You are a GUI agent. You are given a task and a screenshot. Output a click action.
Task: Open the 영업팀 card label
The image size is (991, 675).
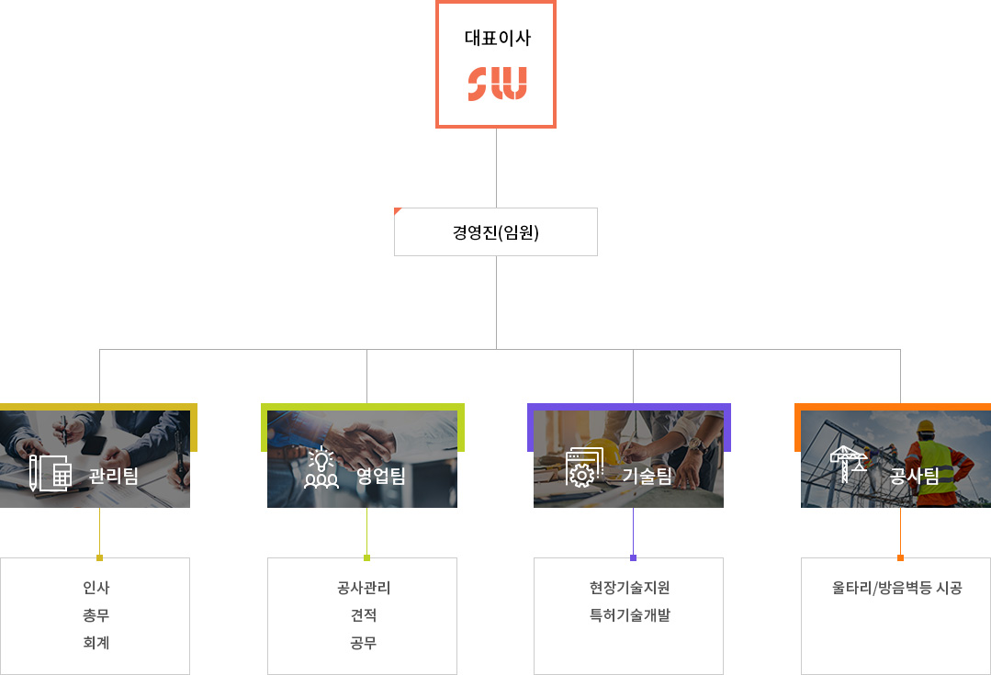pyautogui.click(x=380, y=476)
